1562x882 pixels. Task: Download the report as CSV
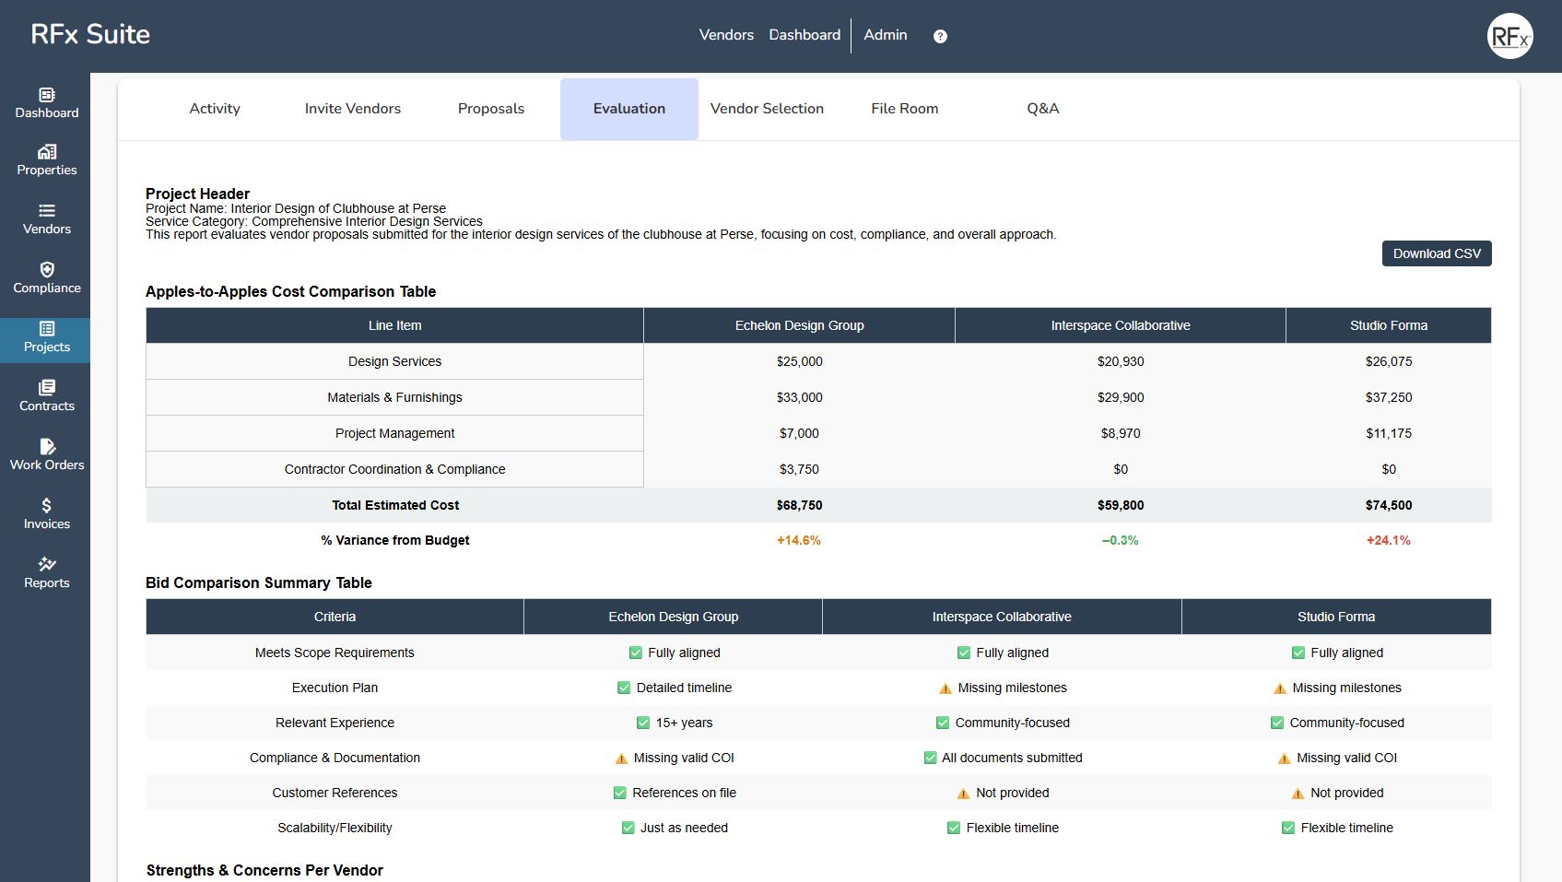tap(1436, 253)
